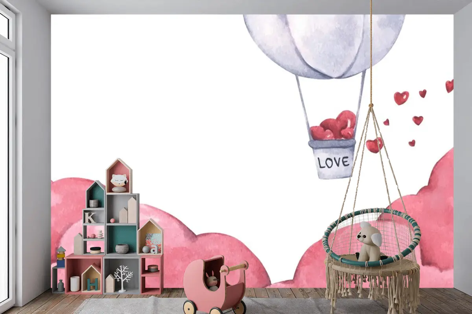Viewport: 472px width, 314px height.
Task: Select the letter K block on shelf
Action: coord(90,217)
